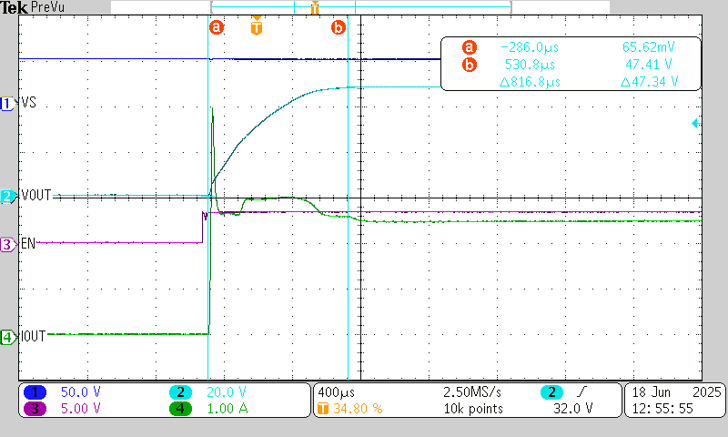Viewport: 728px width, 437px height.
Task: Click the waveform record view bar at top
Action: pyautogui.click(x=311, y=6)
